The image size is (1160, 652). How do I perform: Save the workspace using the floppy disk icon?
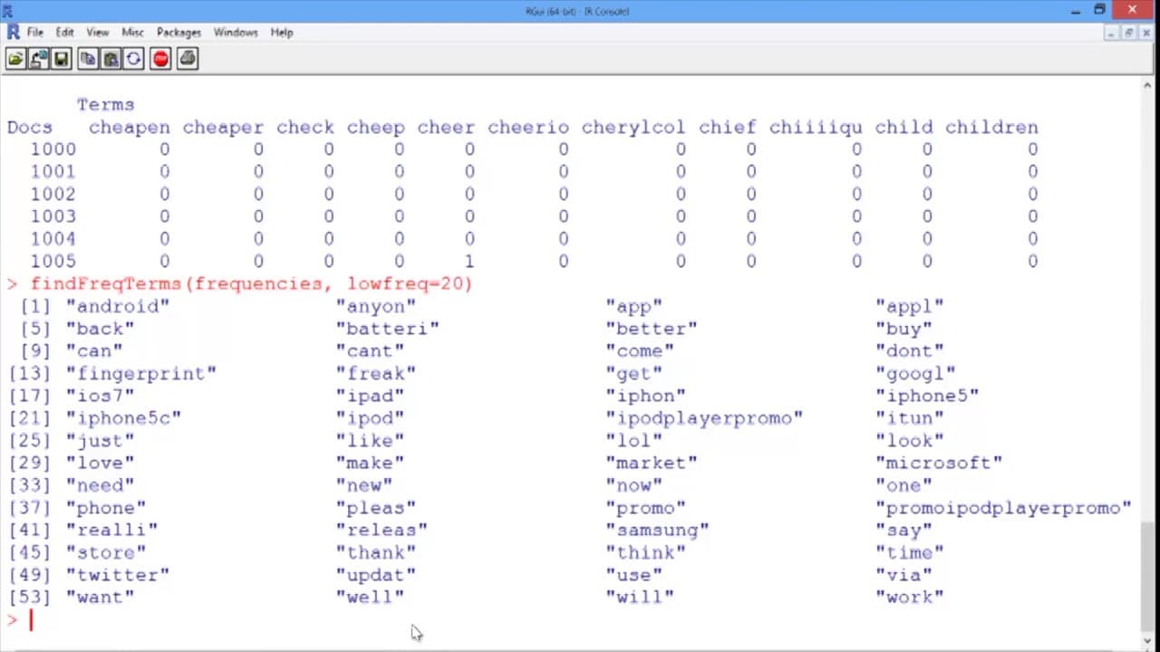pos(61,60)
